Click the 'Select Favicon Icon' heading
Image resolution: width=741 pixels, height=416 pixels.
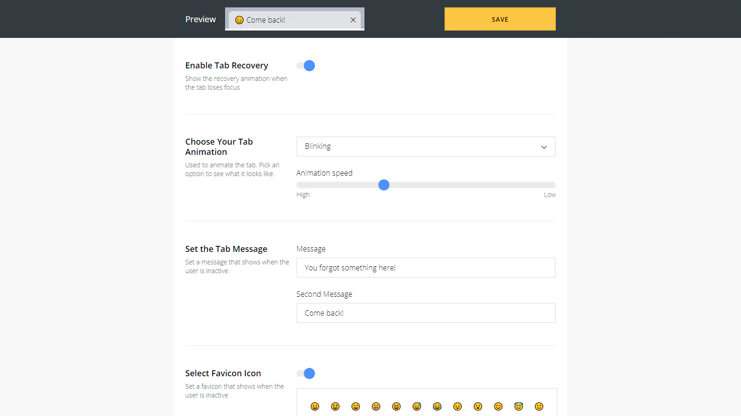coord(223,373)
